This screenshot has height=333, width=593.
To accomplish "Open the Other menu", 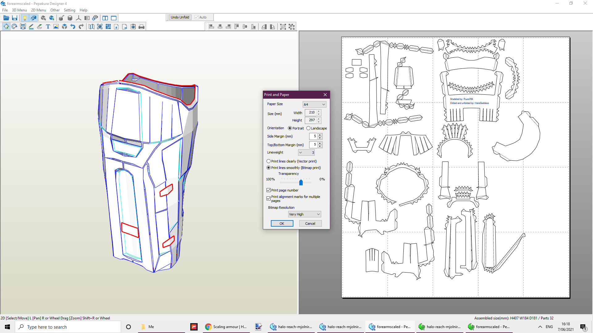I will 55,10.
